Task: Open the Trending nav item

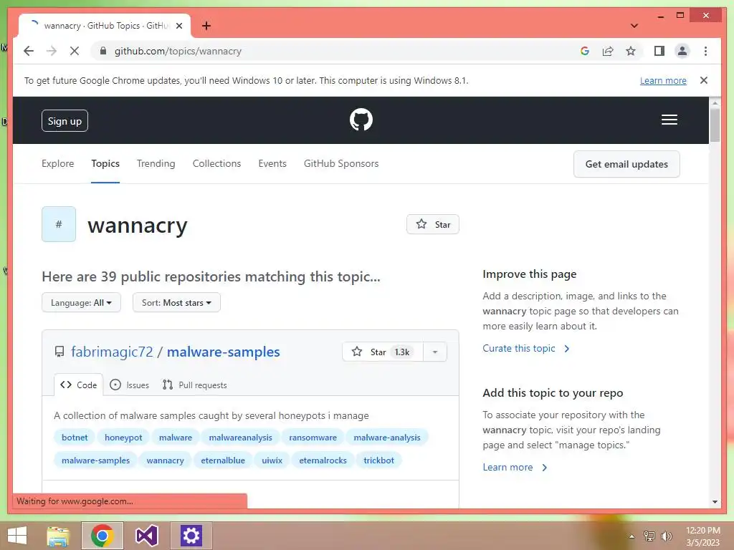Action: point(156,164)
